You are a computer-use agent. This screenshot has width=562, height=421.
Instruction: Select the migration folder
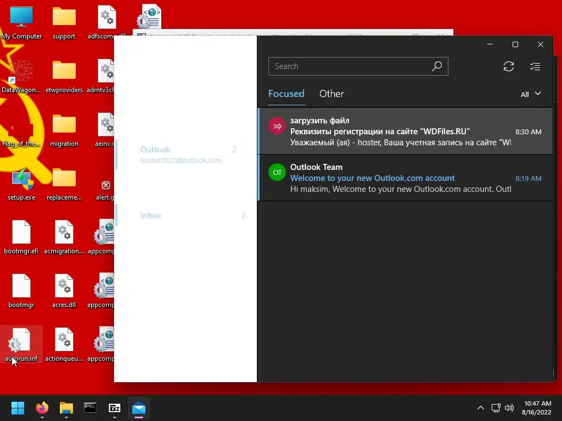coord(64,130)
